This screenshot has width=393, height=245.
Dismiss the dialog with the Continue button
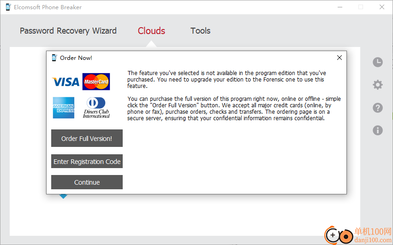coord(87,182)
